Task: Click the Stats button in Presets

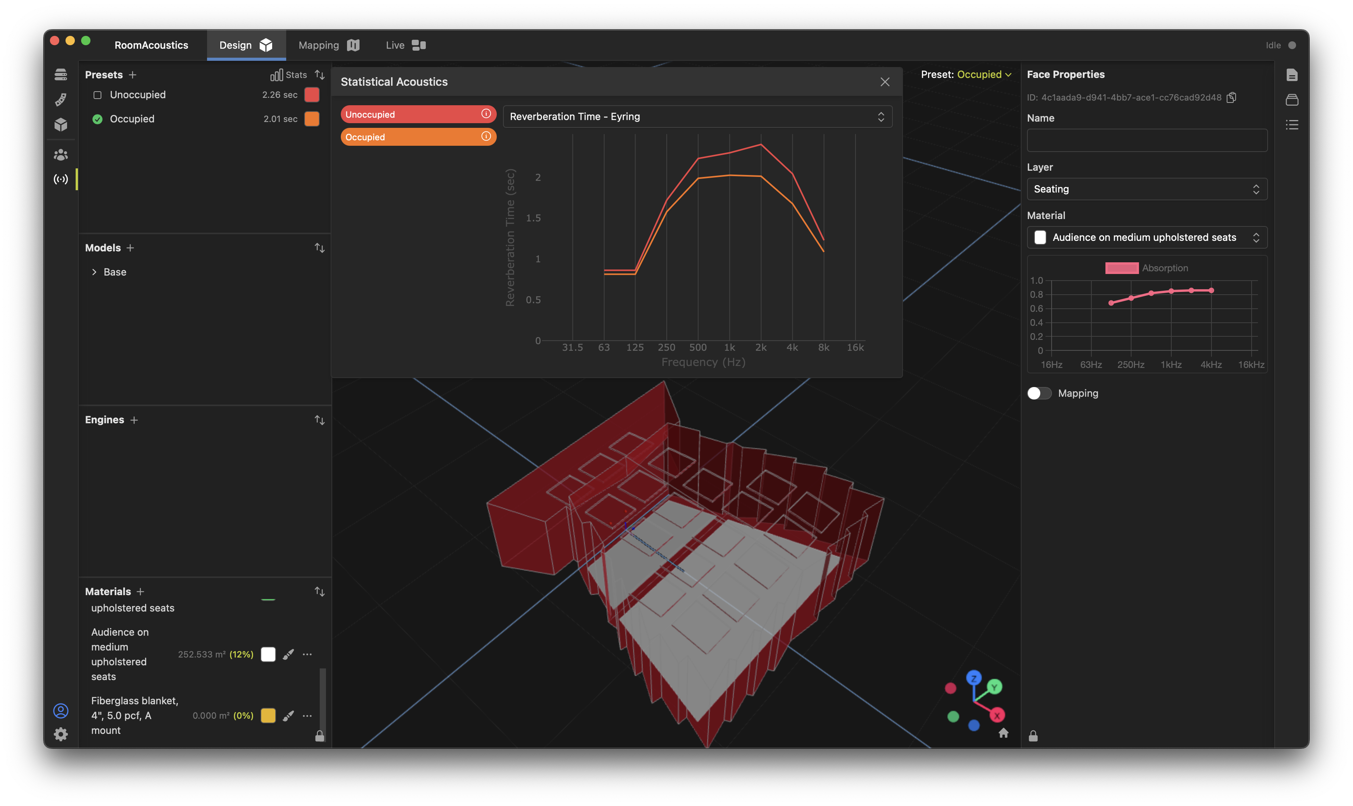Action: coord(289,75)
